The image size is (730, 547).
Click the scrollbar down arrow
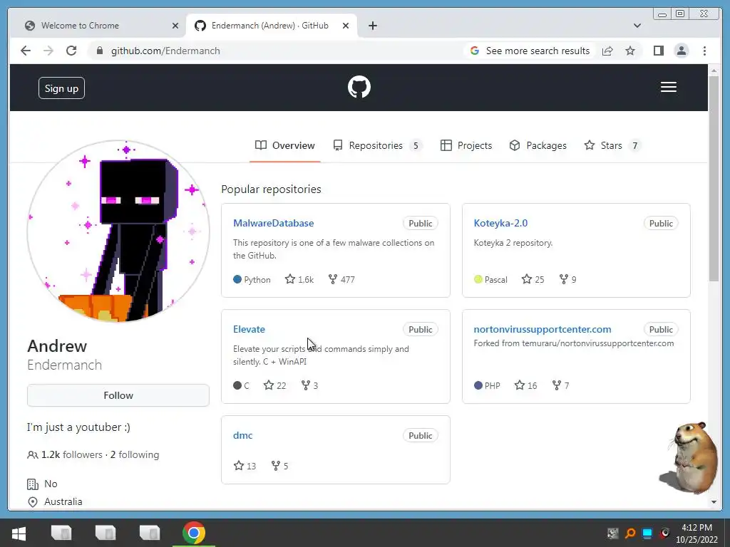click(714, 502)
